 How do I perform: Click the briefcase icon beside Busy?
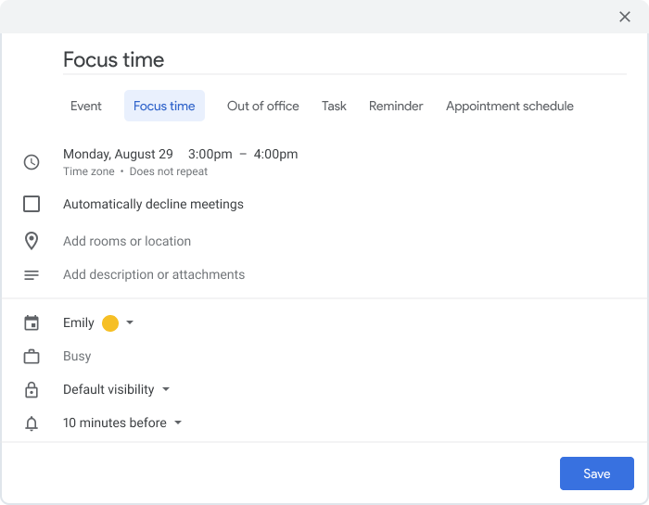32,357
